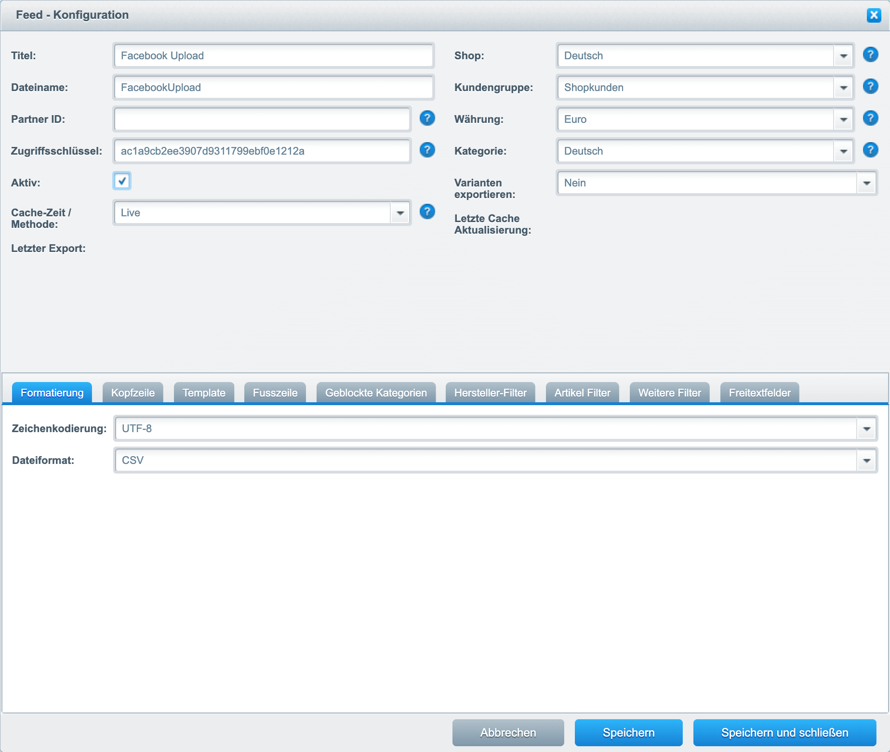Open the Geblockte Kategorien tab
The height and width of the screenshot is (752, 890).
[376, 393]
